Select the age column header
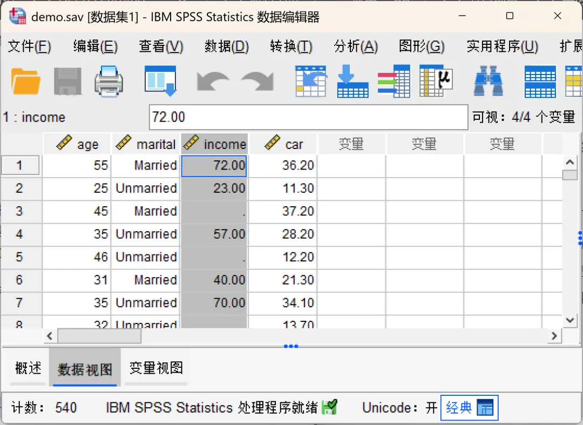The width and height of the screenshot is (583, 425). pyautogui.click(x=77, y=144)
